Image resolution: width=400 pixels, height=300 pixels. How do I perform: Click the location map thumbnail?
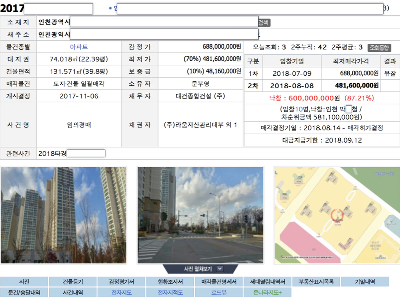click(337, 215)
